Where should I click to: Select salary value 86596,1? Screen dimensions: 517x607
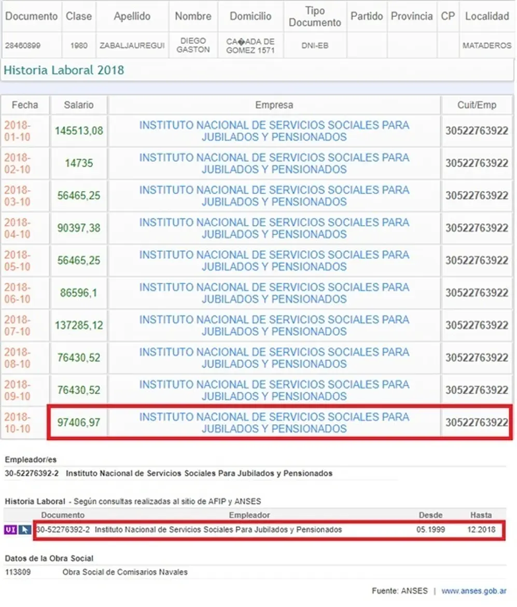coord(79,293)
